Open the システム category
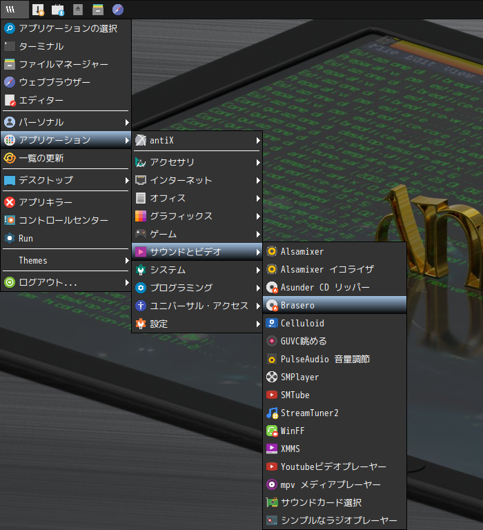 [197, 270]
